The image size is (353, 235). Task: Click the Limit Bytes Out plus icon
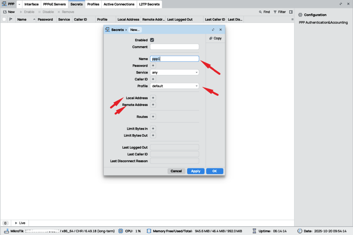click(x=153, y=136)
